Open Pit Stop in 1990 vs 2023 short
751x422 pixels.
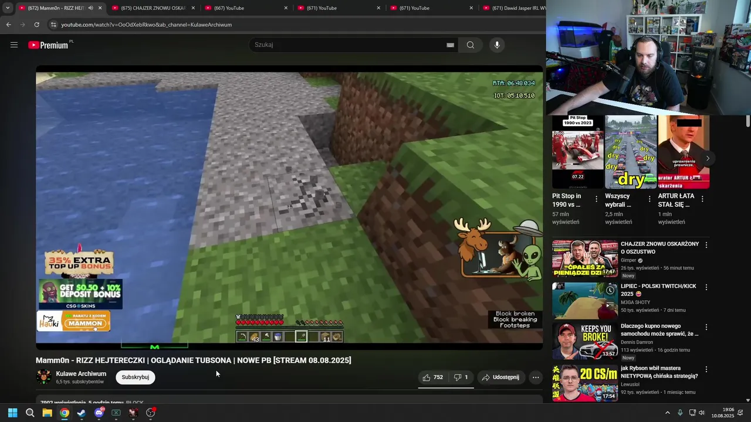[x=577, y=152]
